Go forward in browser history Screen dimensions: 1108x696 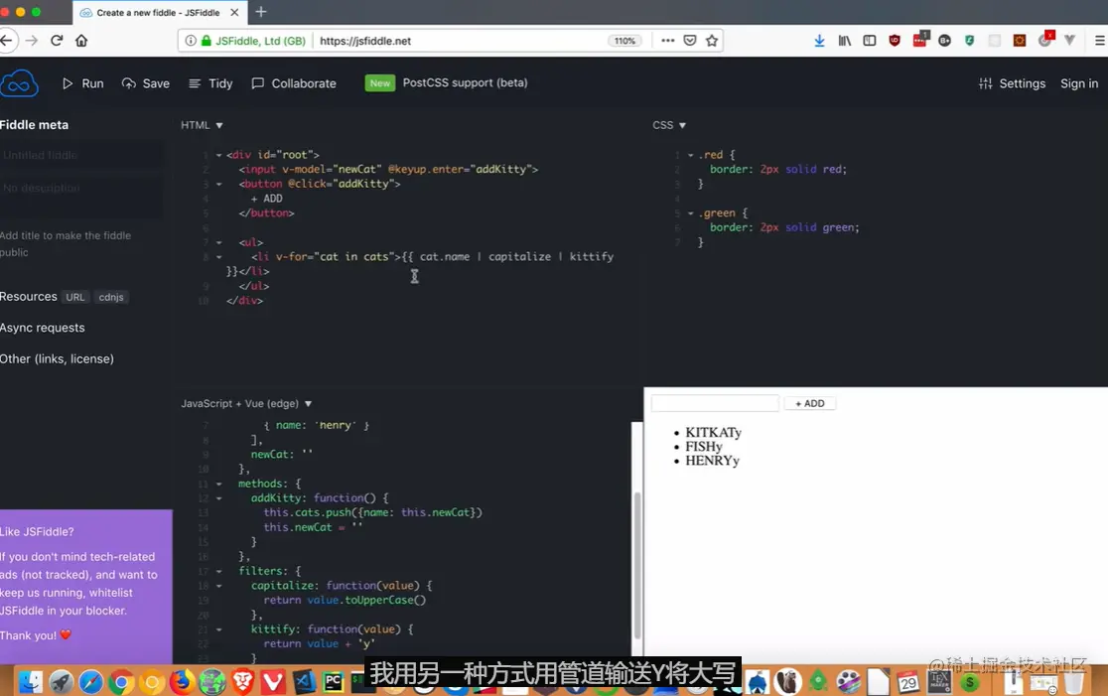pos(32,41)
